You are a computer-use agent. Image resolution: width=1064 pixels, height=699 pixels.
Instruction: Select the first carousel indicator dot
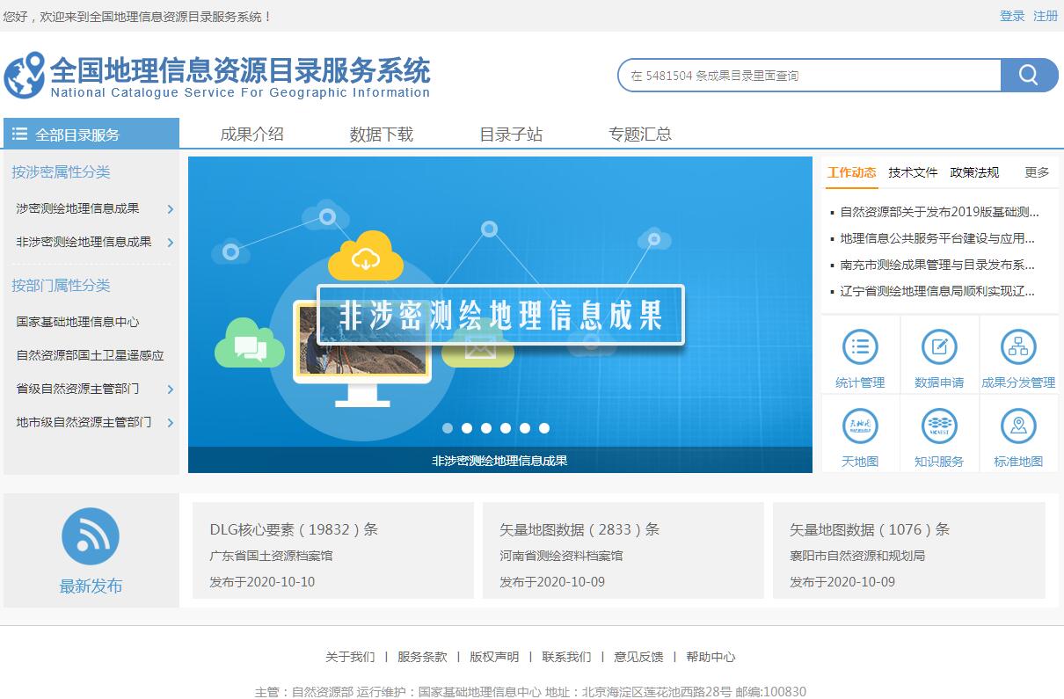point(448,428)
